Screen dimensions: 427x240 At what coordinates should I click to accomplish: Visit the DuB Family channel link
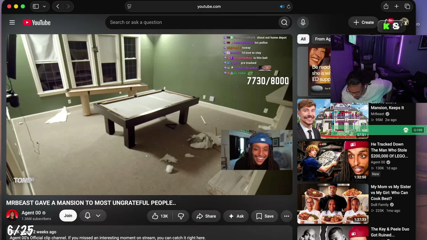pos(380,205)
